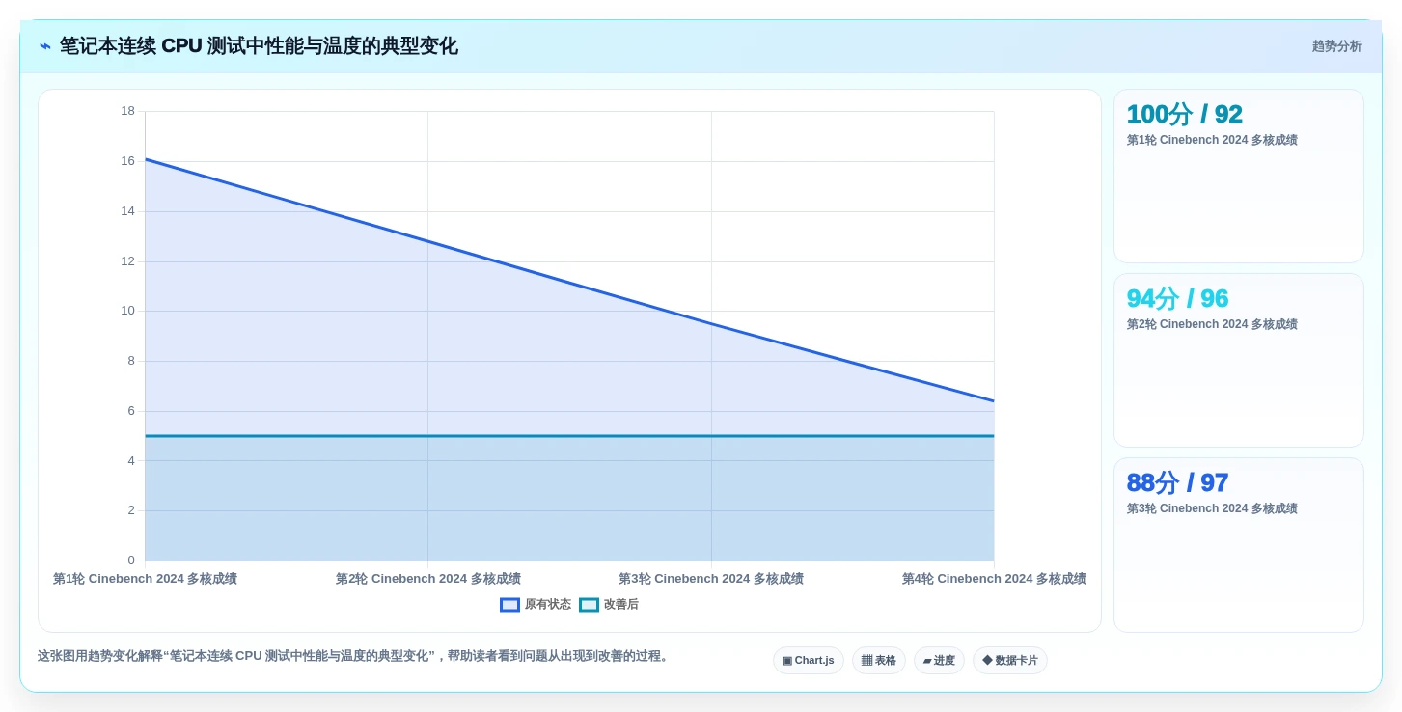Toggle the 改善后 legend item
The height and width of the screenshot is (712, 1402).
[609, 605]
